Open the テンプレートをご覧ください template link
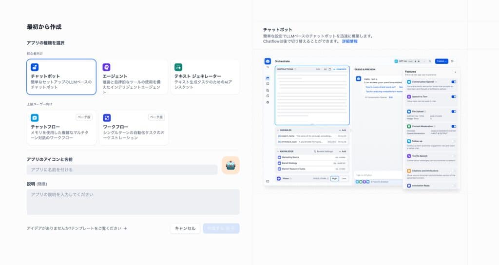 point(77,228)
